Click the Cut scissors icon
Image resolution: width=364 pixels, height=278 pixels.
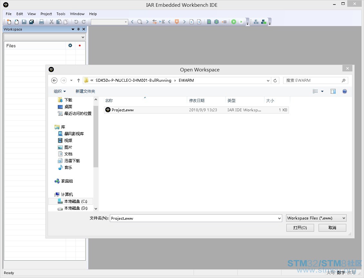point(52,22)
